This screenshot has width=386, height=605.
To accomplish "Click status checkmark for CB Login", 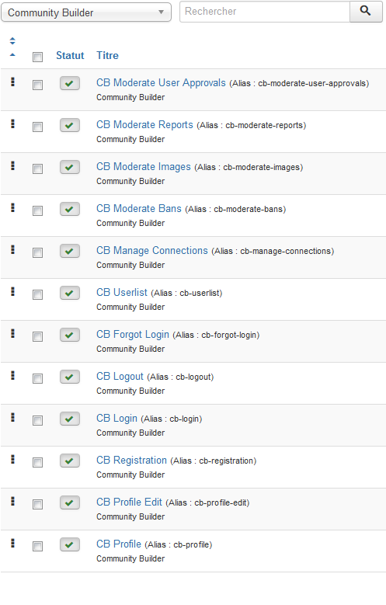I will click(x=69, y=419).
